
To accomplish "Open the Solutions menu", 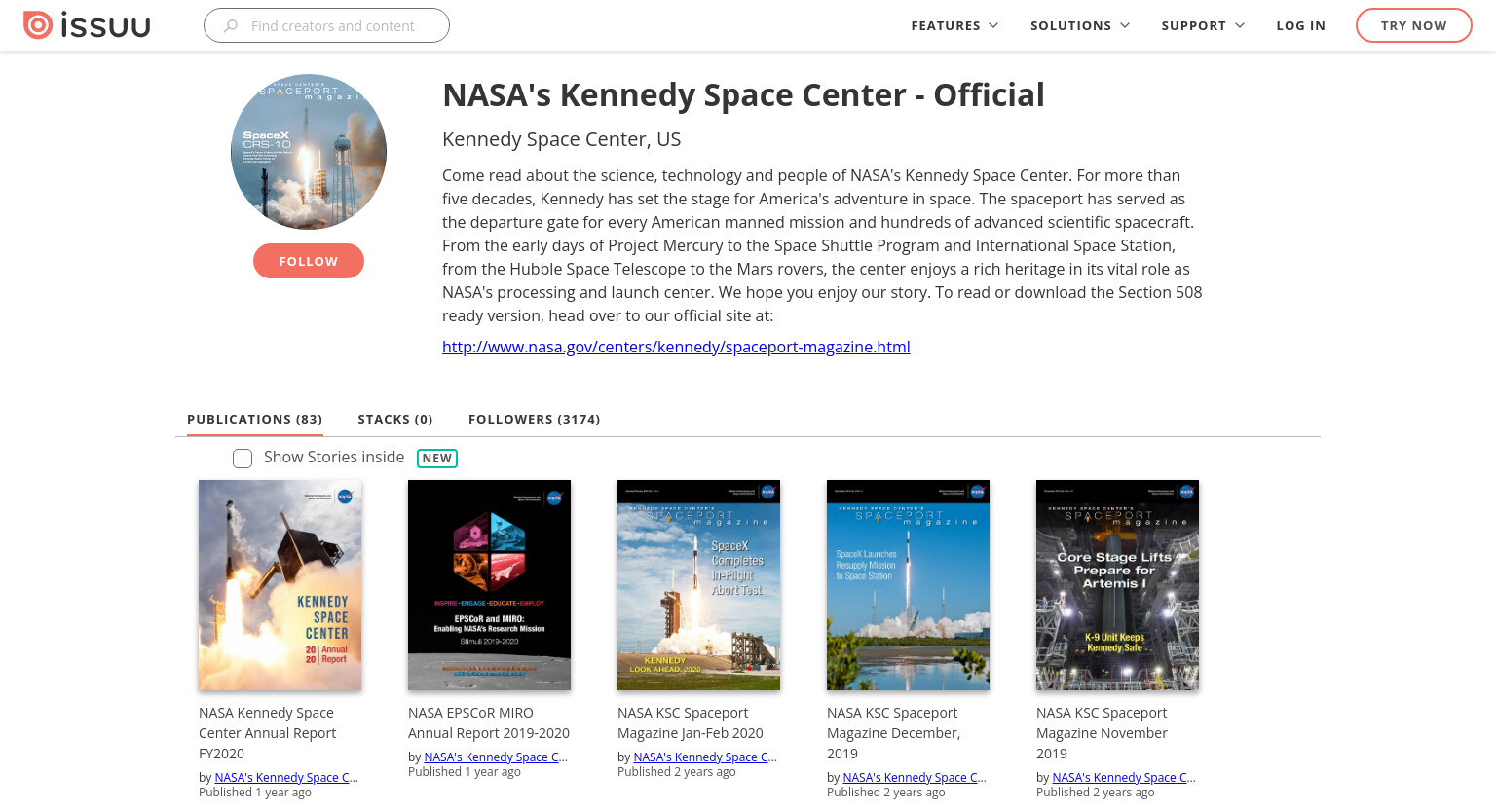I will click(1080, 25).
